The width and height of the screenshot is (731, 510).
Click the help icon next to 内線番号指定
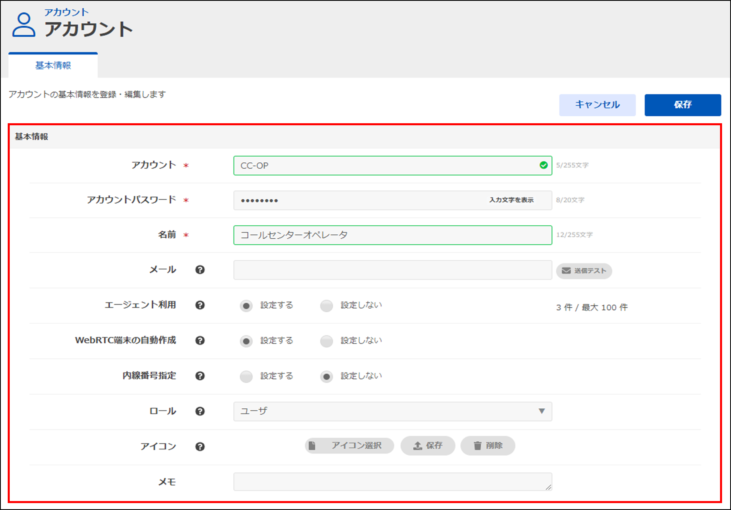tap(200, 376)
